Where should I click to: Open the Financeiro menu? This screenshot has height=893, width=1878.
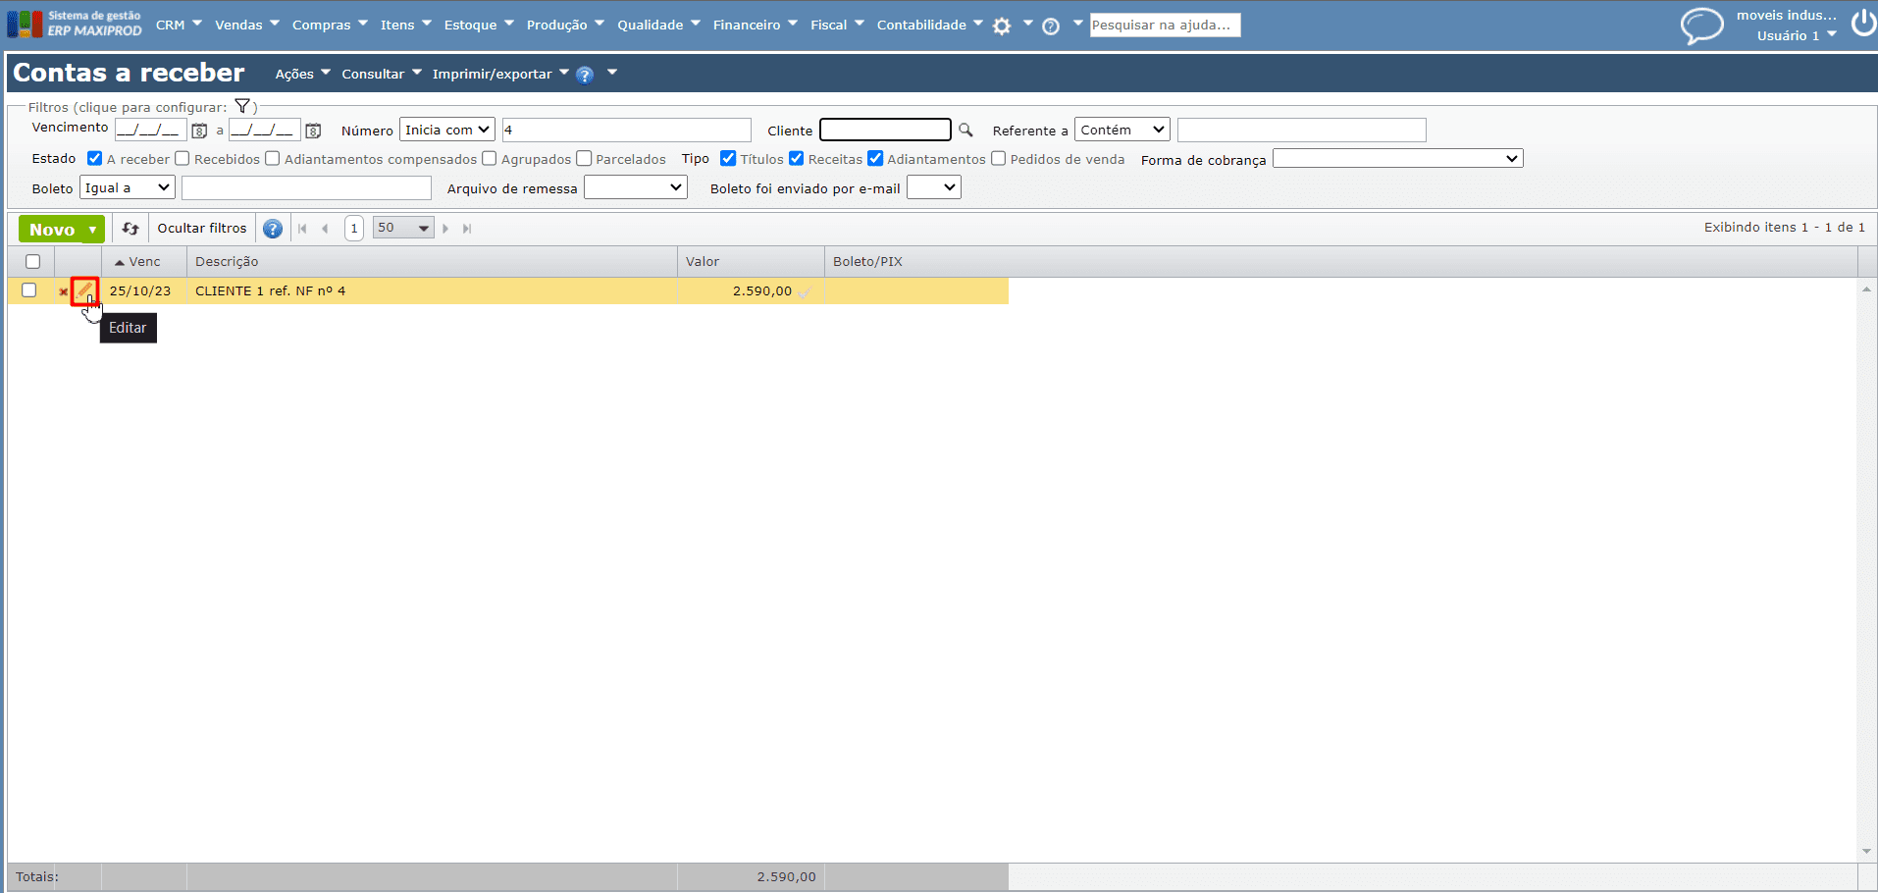click(x=756, y=25)
